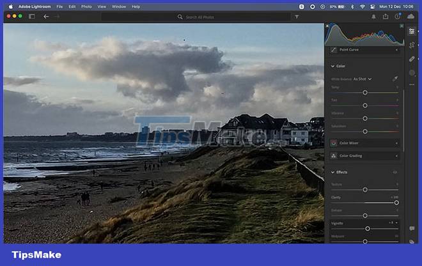Check the cloud sync status

410,17
